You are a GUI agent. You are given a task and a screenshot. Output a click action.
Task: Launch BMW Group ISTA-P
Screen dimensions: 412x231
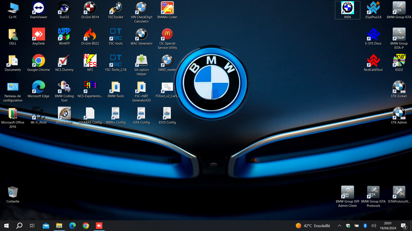pos(399,39)
